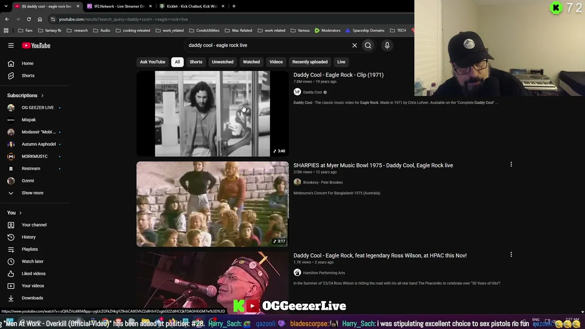This screenshot has width=585, height=329.
Task: Expand the You section chevron
Action: pos(20,213)
